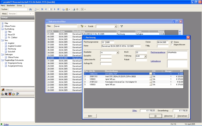Screen dimensions: 202x126
Task: Click the Rechnungsadresse link
Action: 158,52
